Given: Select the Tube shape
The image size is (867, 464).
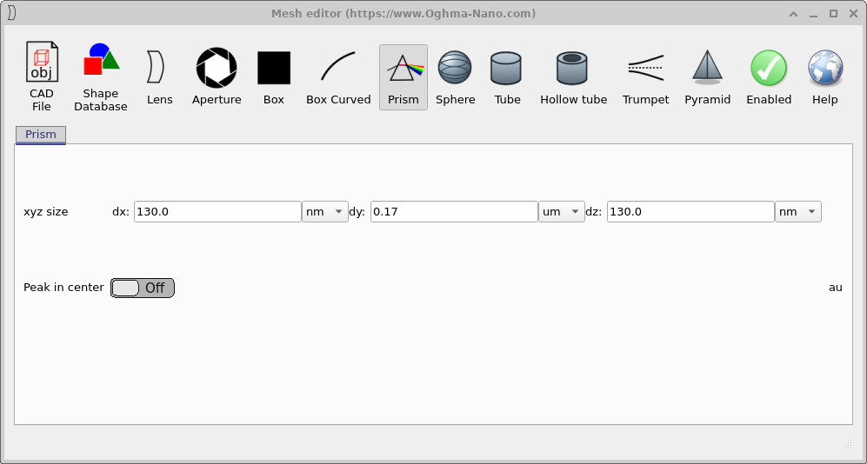Looking at the screenshot, I should 507,76.
